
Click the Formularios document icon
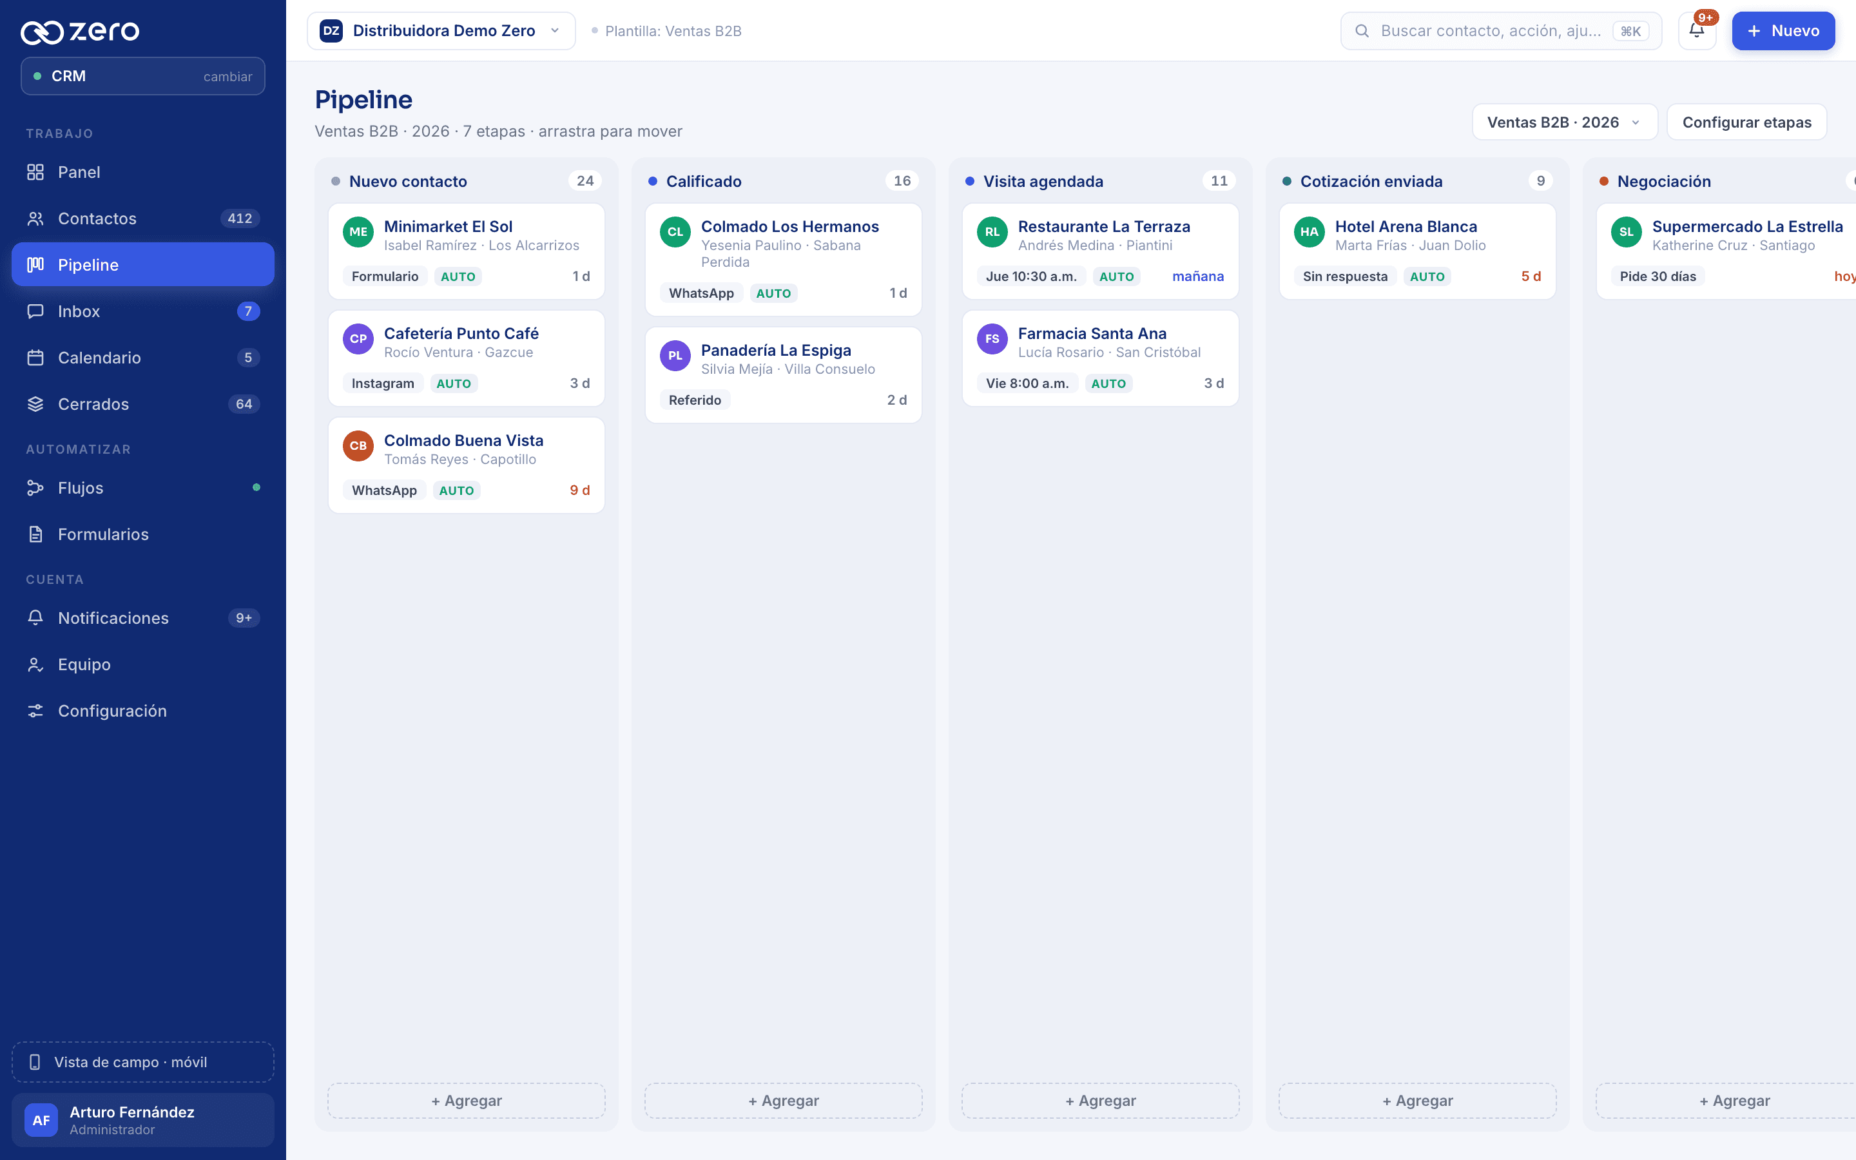pyautogui.click(x=35, y=534)
